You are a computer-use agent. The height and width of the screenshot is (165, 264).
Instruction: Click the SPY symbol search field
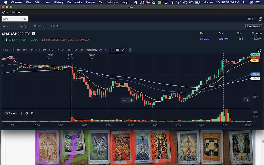pos(15,19)
